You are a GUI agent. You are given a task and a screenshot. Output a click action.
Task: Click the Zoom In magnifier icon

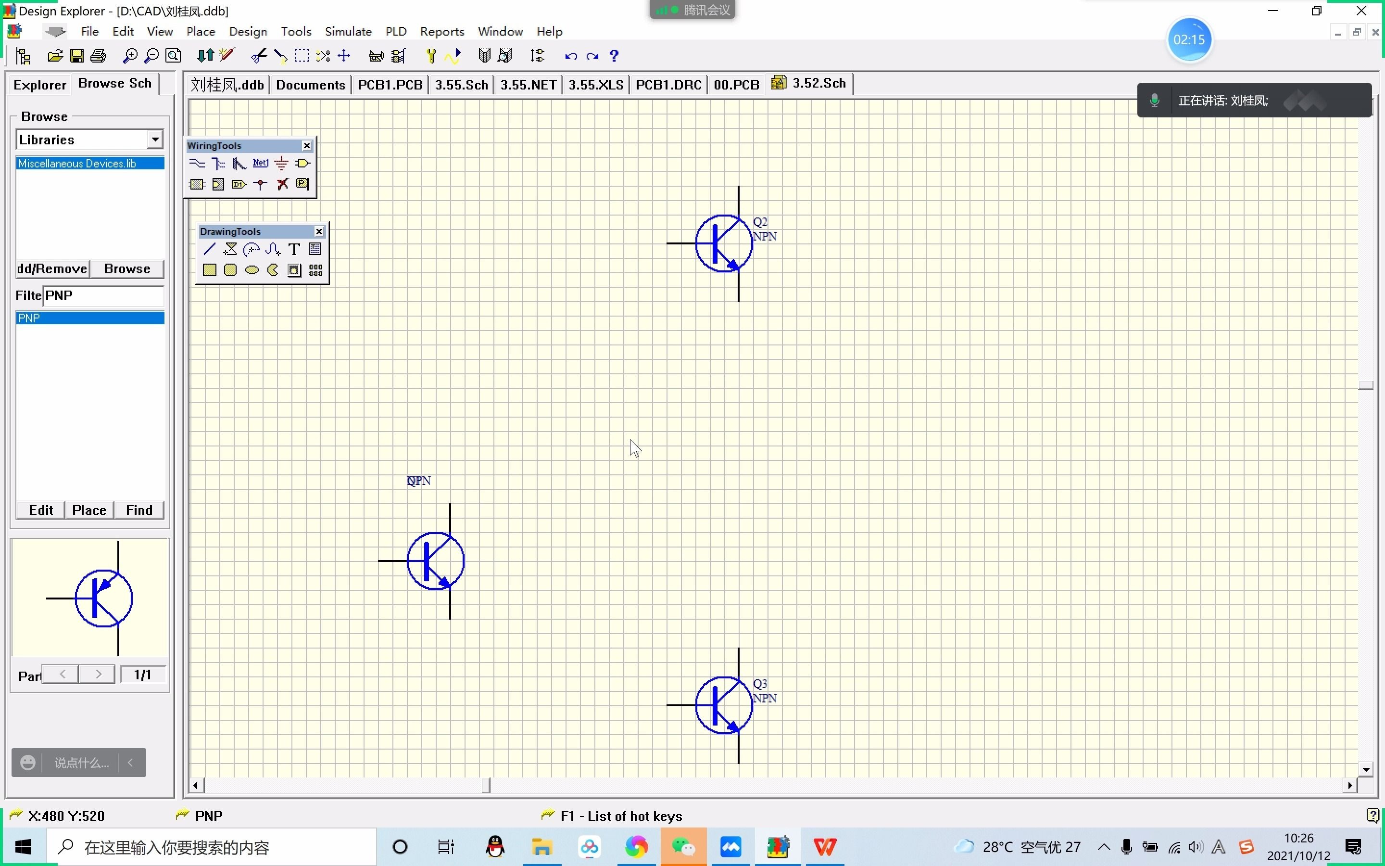point(130,56)
